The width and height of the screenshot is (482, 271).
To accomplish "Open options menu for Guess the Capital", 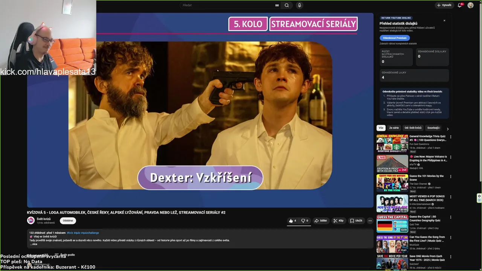I will [451, 217].
